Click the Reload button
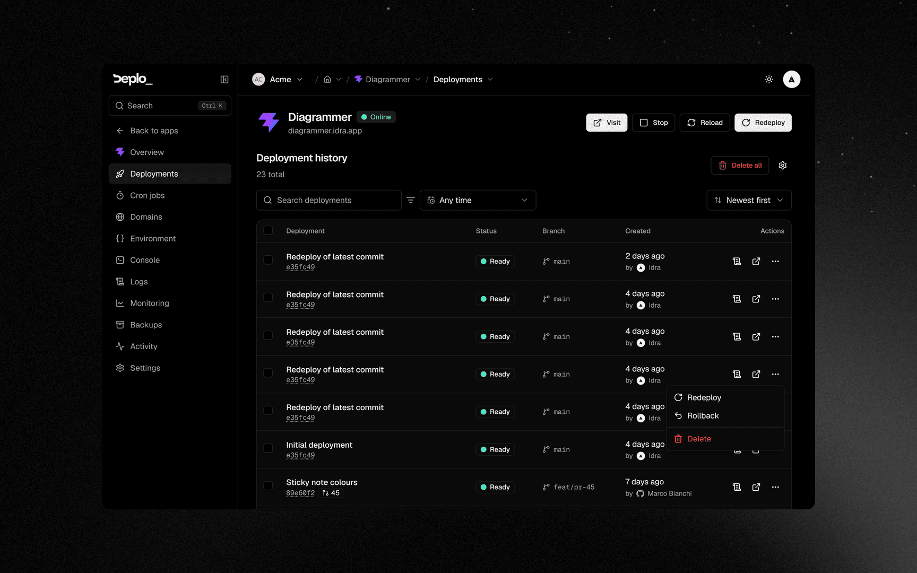The image size is (917, 573). [705, 123]
